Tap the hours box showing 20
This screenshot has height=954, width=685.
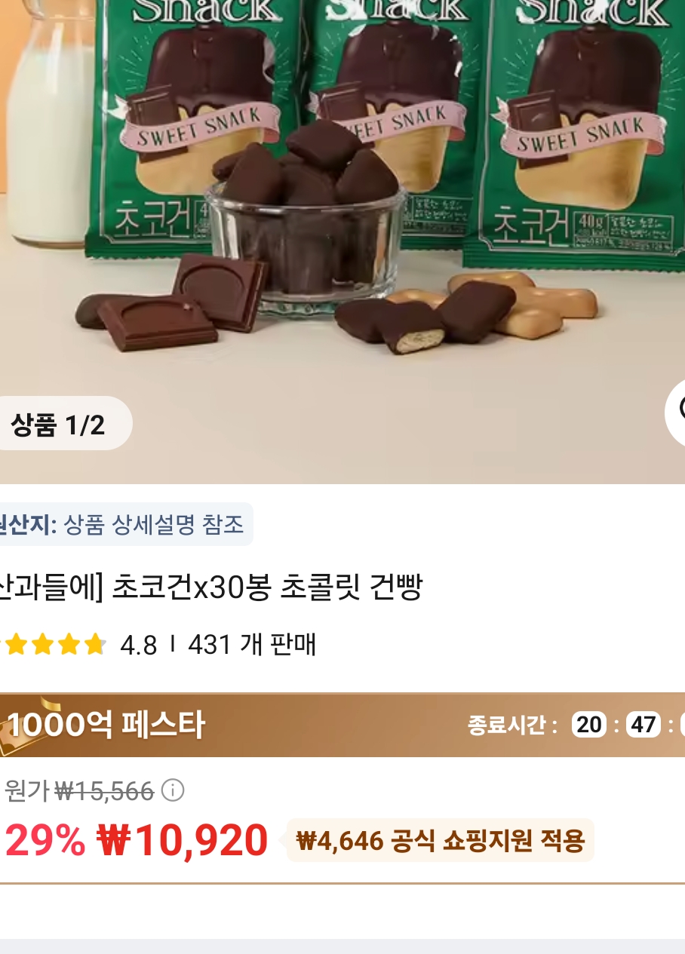pos(589,725)
